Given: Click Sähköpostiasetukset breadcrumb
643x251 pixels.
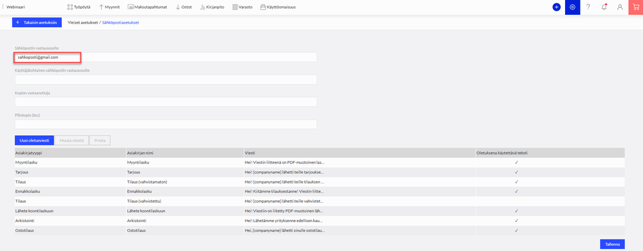Looking at the screenshot, I should tap(120, 23).
